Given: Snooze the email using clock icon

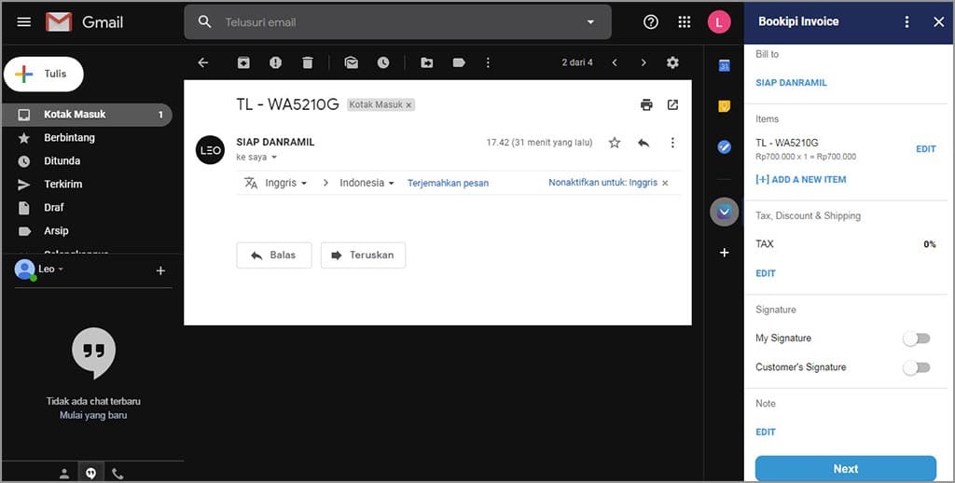Looking at the screenshot, I should click(383, 62).
